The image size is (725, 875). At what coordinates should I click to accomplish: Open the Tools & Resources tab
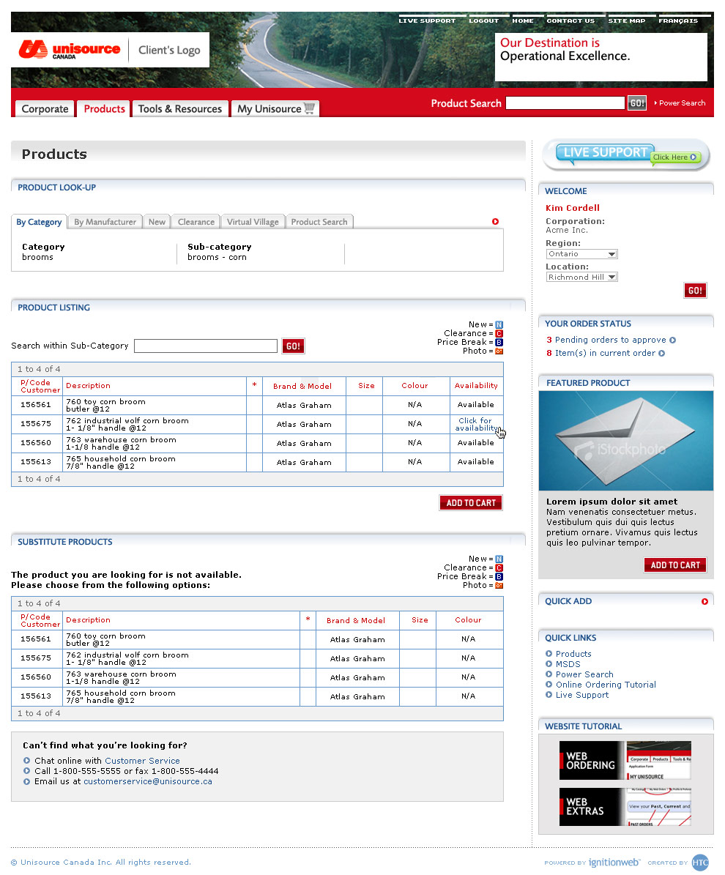pos(179,108)
